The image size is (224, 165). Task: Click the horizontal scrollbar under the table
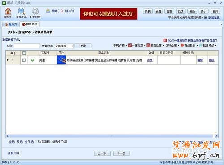[112, 136]
